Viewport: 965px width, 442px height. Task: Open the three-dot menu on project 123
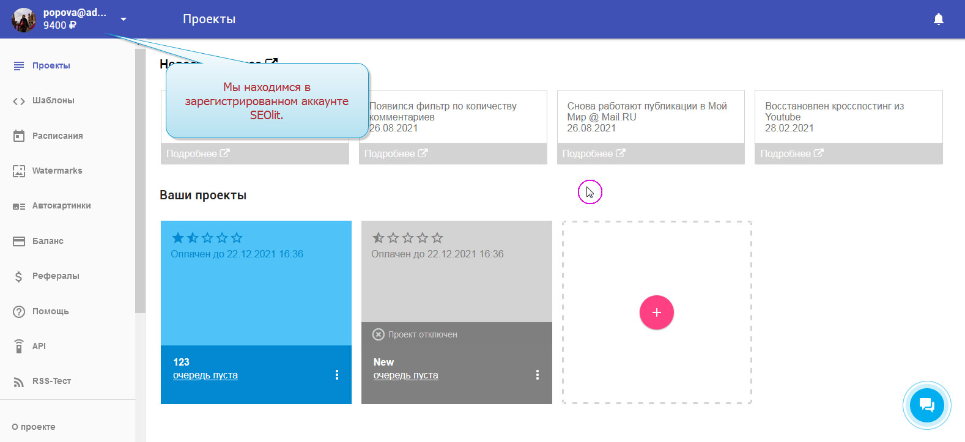coord(336,375)
